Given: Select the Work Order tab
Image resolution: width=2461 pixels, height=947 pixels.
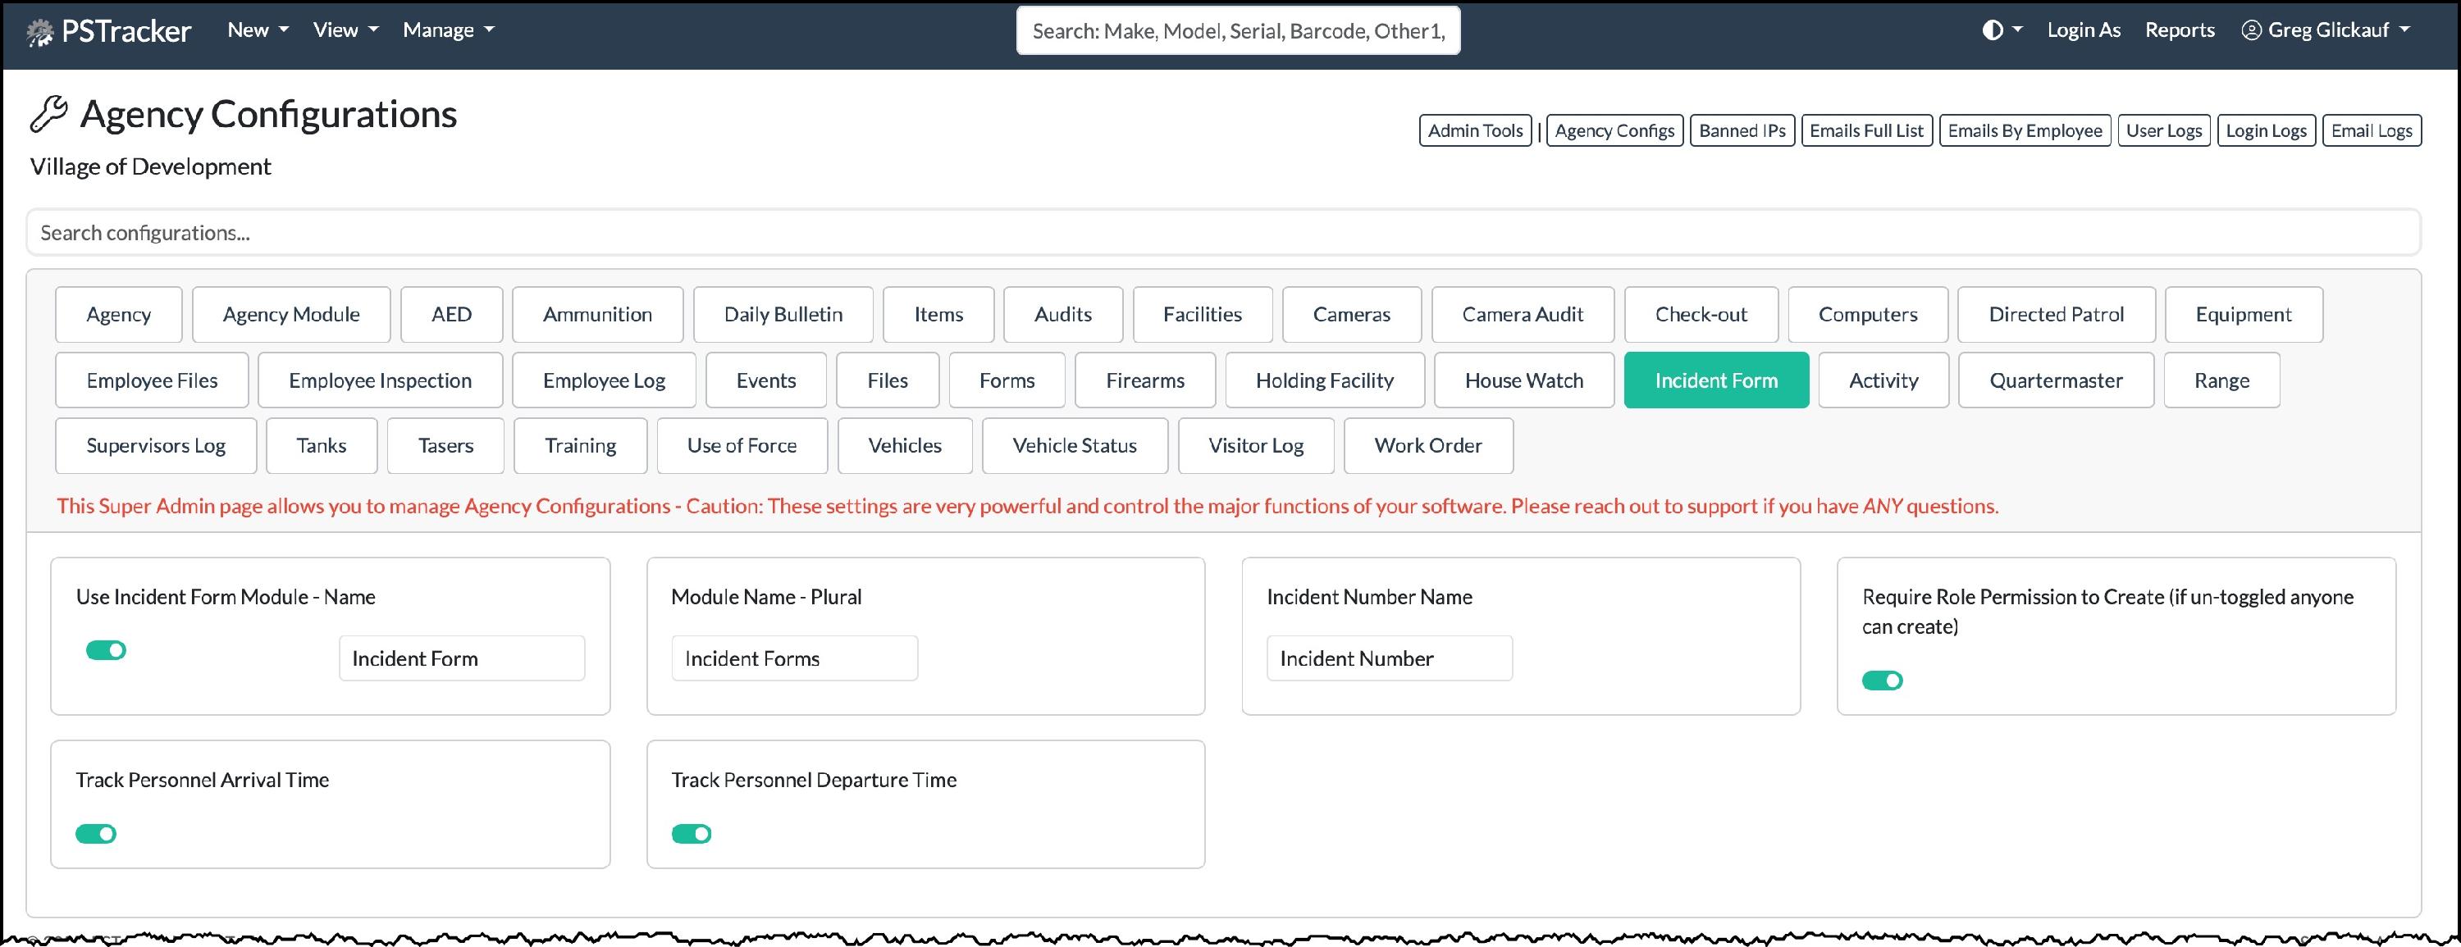Looking at the screenshot, I should (1428, 446).
